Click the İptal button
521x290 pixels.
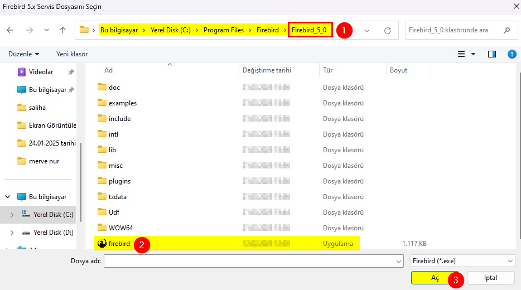[x=490, y=278]
